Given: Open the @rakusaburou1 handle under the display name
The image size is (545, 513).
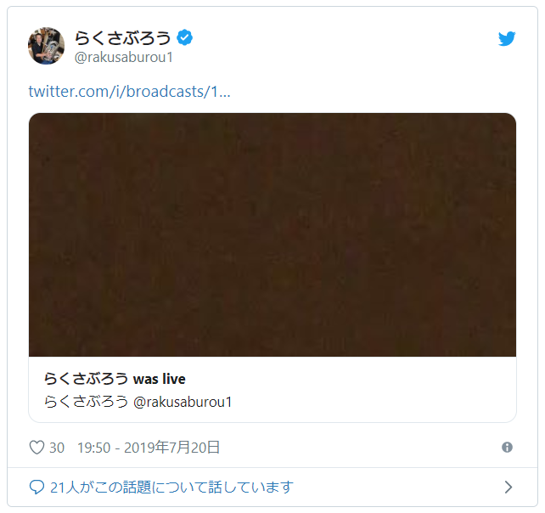Looking at the screenshot, I should pyautogui.click(x=124, y=58).
